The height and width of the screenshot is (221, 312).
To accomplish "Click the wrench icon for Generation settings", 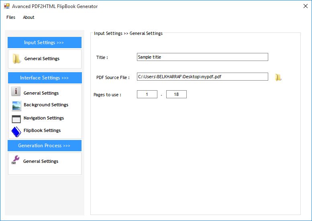I will click(x=16, y=160).
